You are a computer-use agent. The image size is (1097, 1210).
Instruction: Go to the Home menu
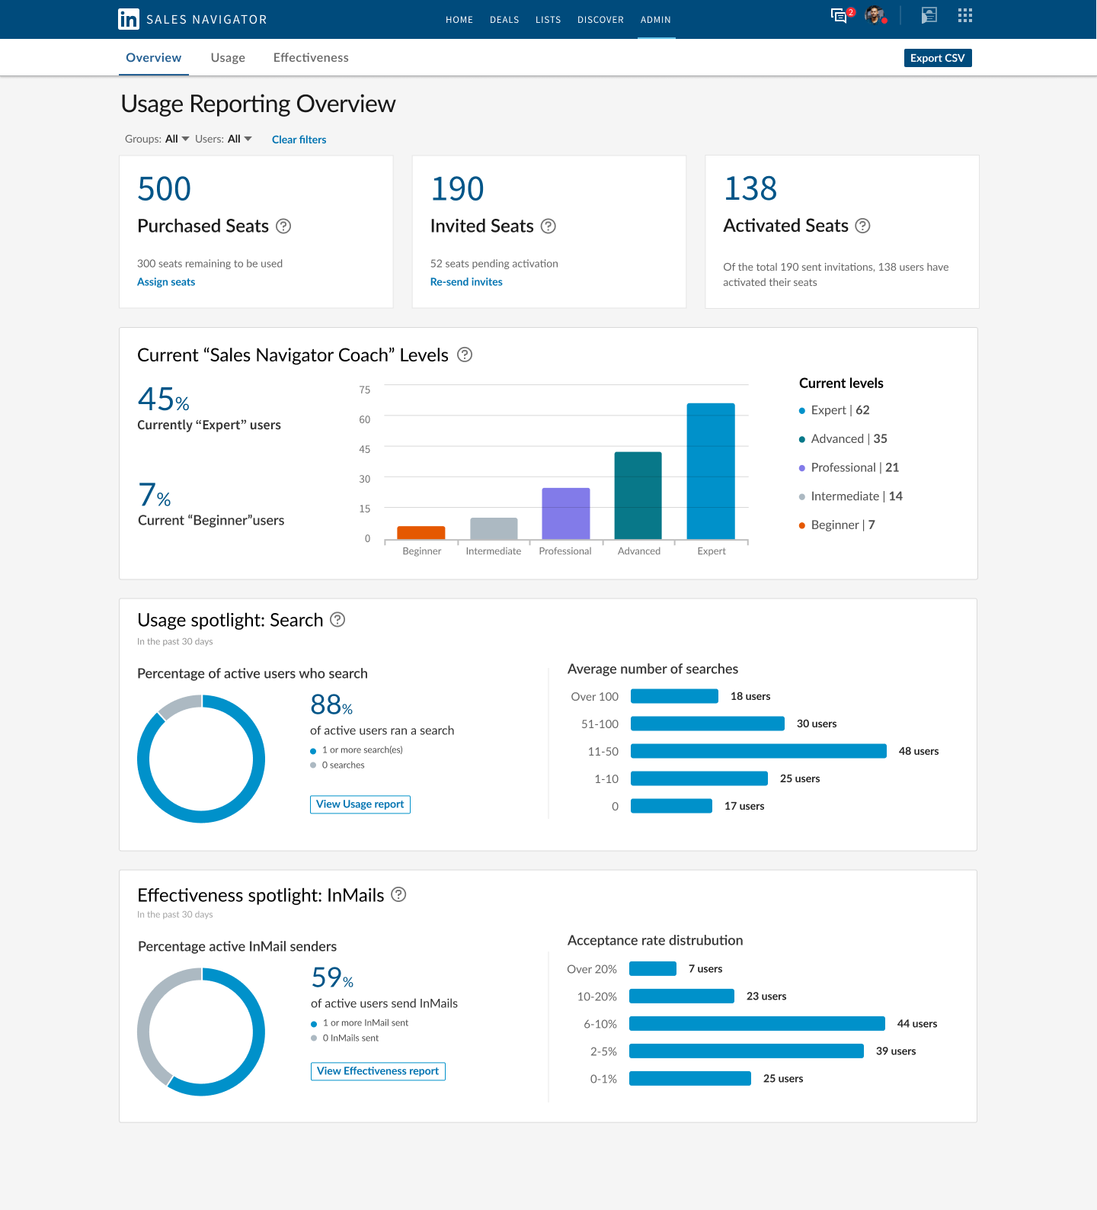click(x=459, y=20)
